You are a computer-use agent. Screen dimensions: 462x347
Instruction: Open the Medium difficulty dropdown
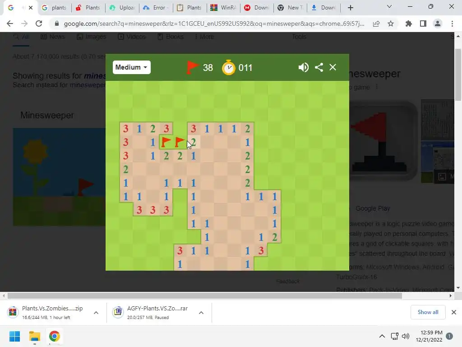pyautogui.click(x=131, y=67)
